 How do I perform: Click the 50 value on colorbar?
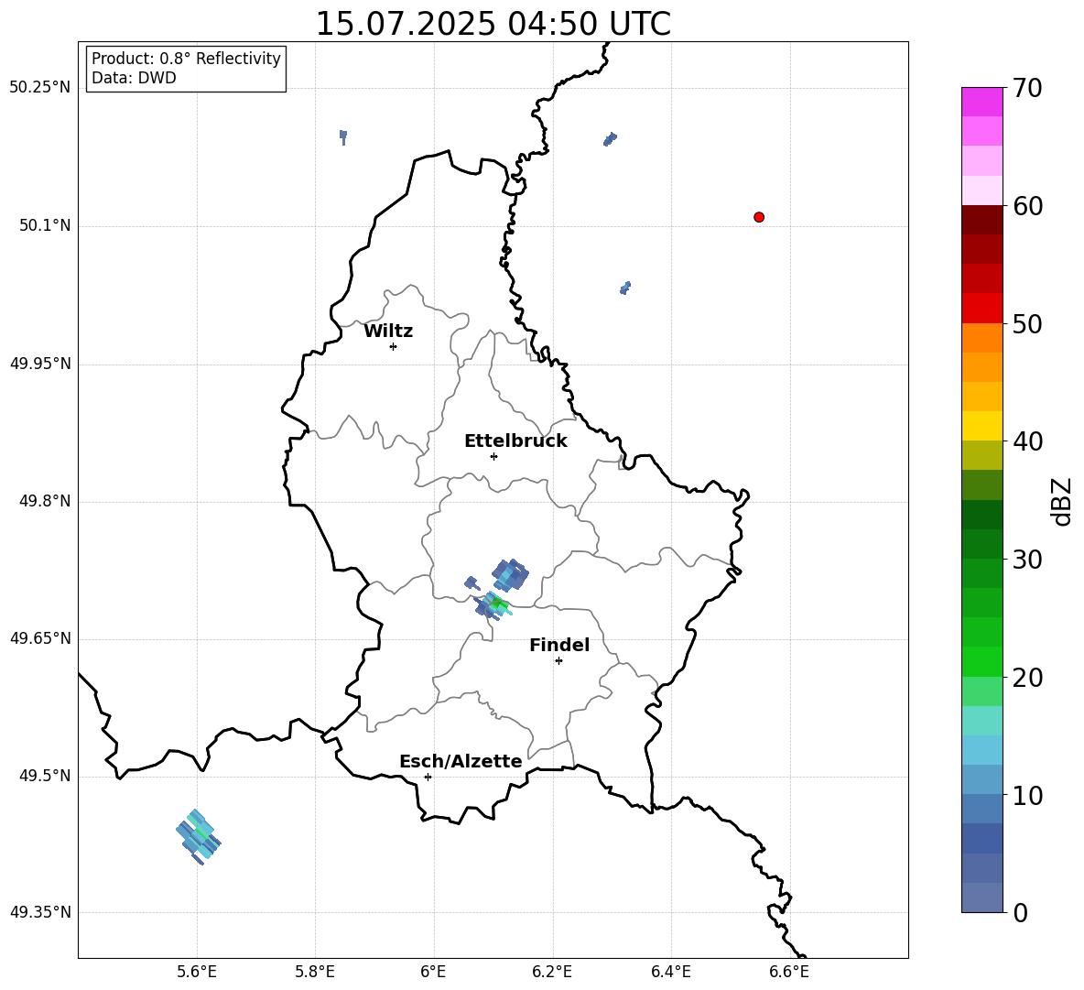click(x=1027, y=324)
